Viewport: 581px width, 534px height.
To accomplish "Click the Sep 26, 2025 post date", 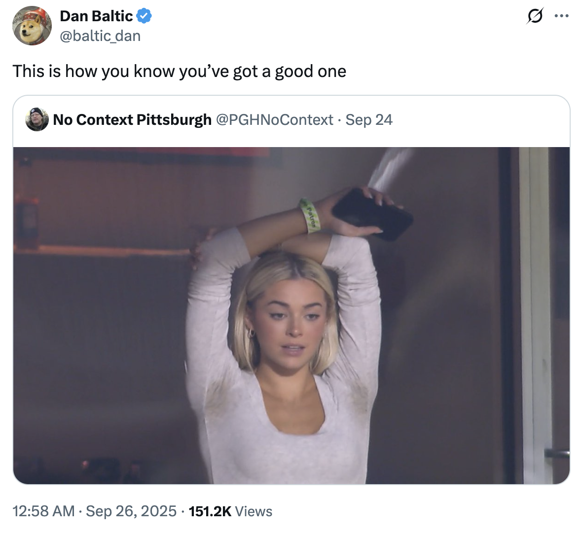I will click(x=131, y=511).
